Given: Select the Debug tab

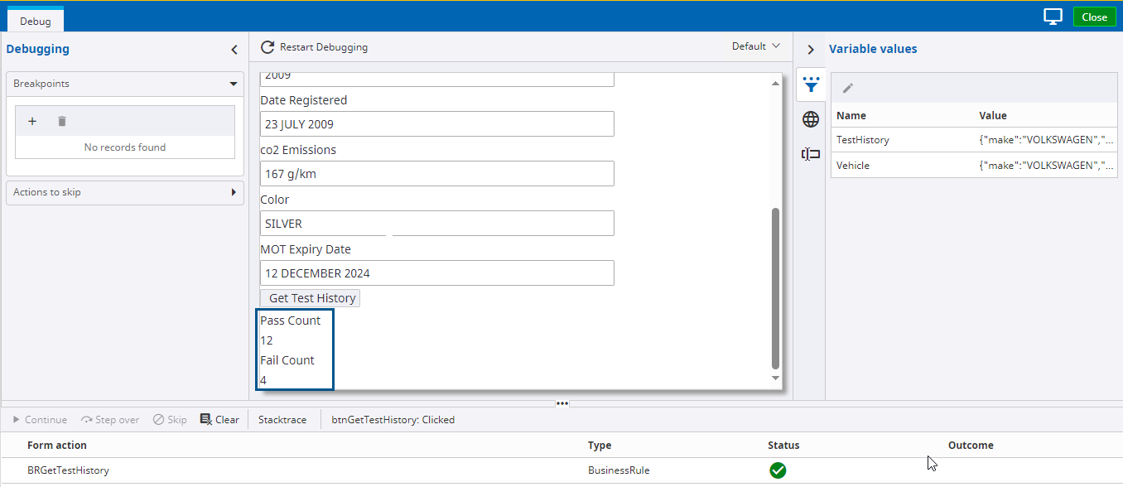Looking at the screenshot, I should tap(36, 21).
